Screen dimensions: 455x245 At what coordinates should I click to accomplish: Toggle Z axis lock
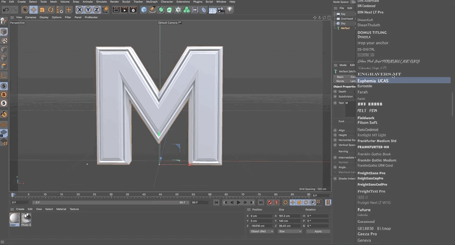pyautogui.click(x=96, y=9)
